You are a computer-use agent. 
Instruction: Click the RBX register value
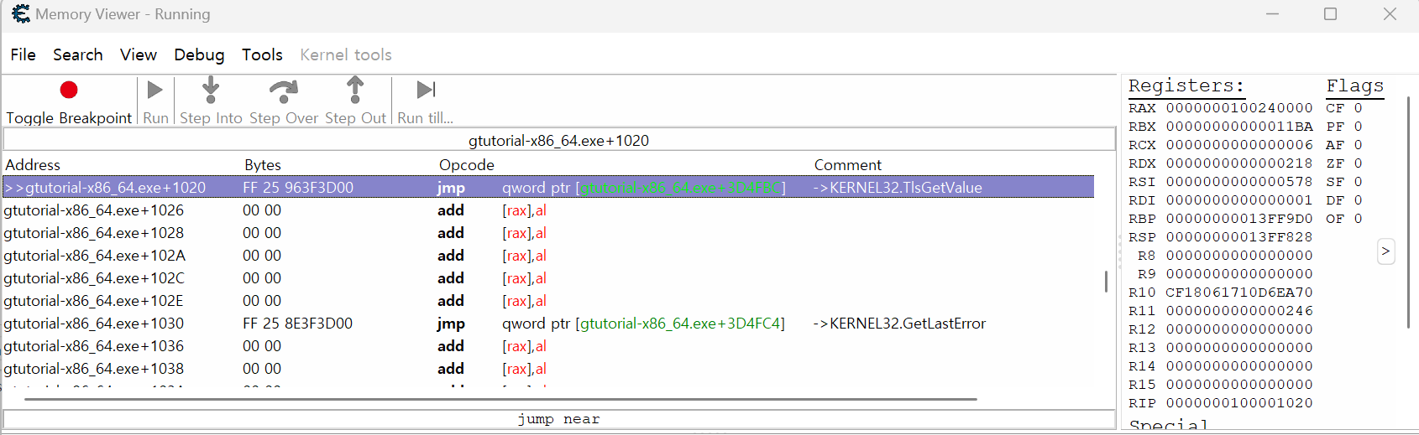[x=1239, y=127]
